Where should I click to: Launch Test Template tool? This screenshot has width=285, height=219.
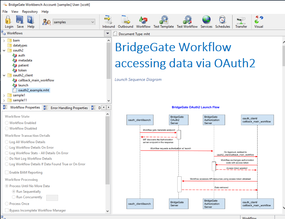pyautogui.click(x=163, y=22)
